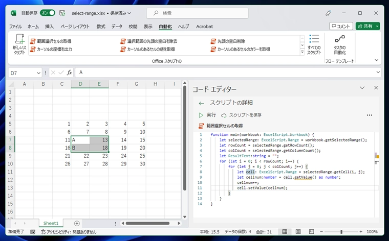Select カーソルのあるセルのカラーを取得 script

point(241,49)
